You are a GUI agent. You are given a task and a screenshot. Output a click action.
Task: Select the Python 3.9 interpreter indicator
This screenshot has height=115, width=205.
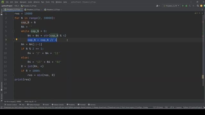(193, 107)
